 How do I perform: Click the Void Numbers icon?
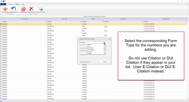[23, 9]
